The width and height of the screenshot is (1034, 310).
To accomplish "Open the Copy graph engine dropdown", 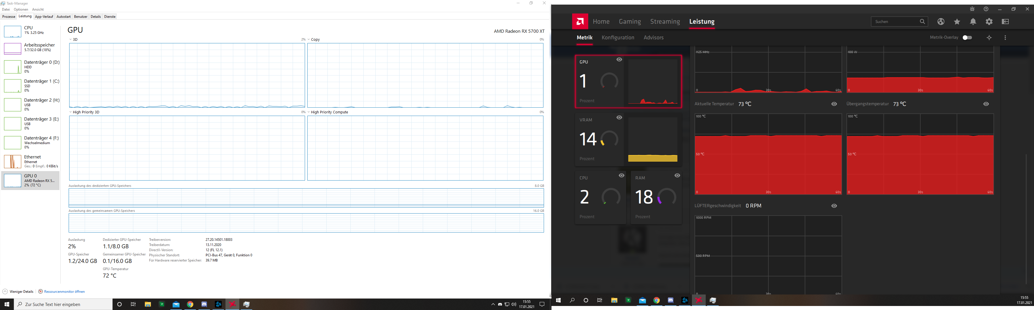I will click(x=309, y=40).
